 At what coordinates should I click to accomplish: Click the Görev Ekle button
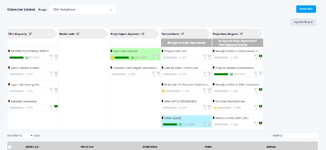306,9
